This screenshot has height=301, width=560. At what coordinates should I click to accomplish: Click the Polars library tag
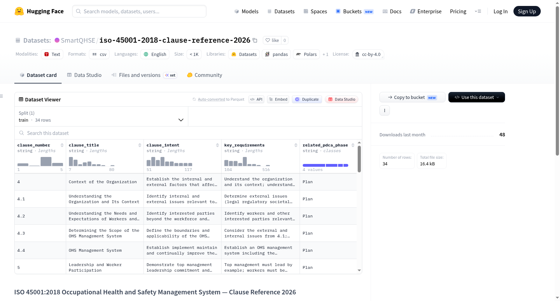pos(306,54)
